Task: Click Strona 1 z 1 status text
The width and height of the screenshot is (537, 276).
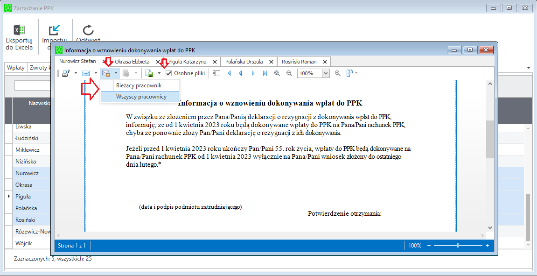Action: (71, 246)
